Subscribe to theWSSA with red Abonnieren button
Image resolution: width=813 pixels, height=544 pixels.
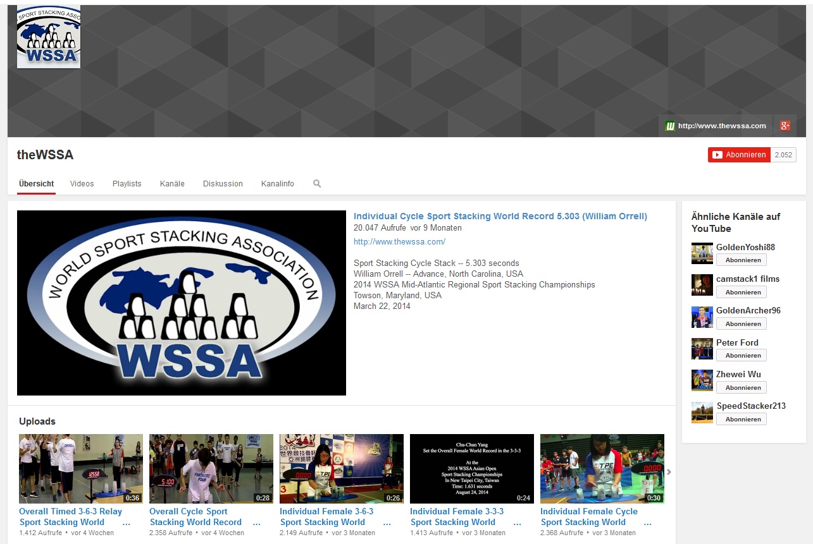point(738,155)
